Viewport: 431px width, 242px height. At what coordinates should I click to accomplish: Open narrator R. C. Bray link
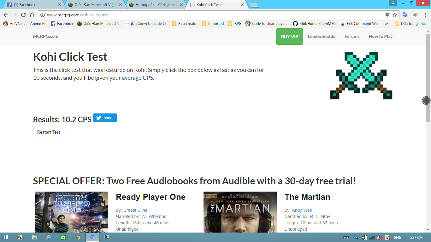(x=320, y=216)
